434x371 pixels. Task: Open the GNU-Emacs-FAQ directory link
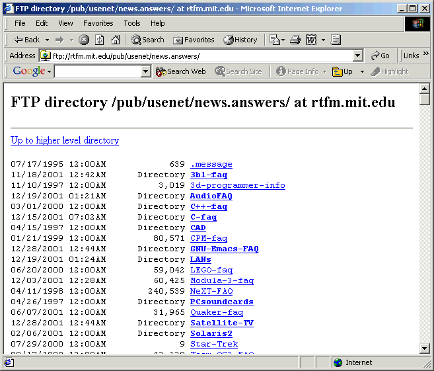(x=224, y=249)
